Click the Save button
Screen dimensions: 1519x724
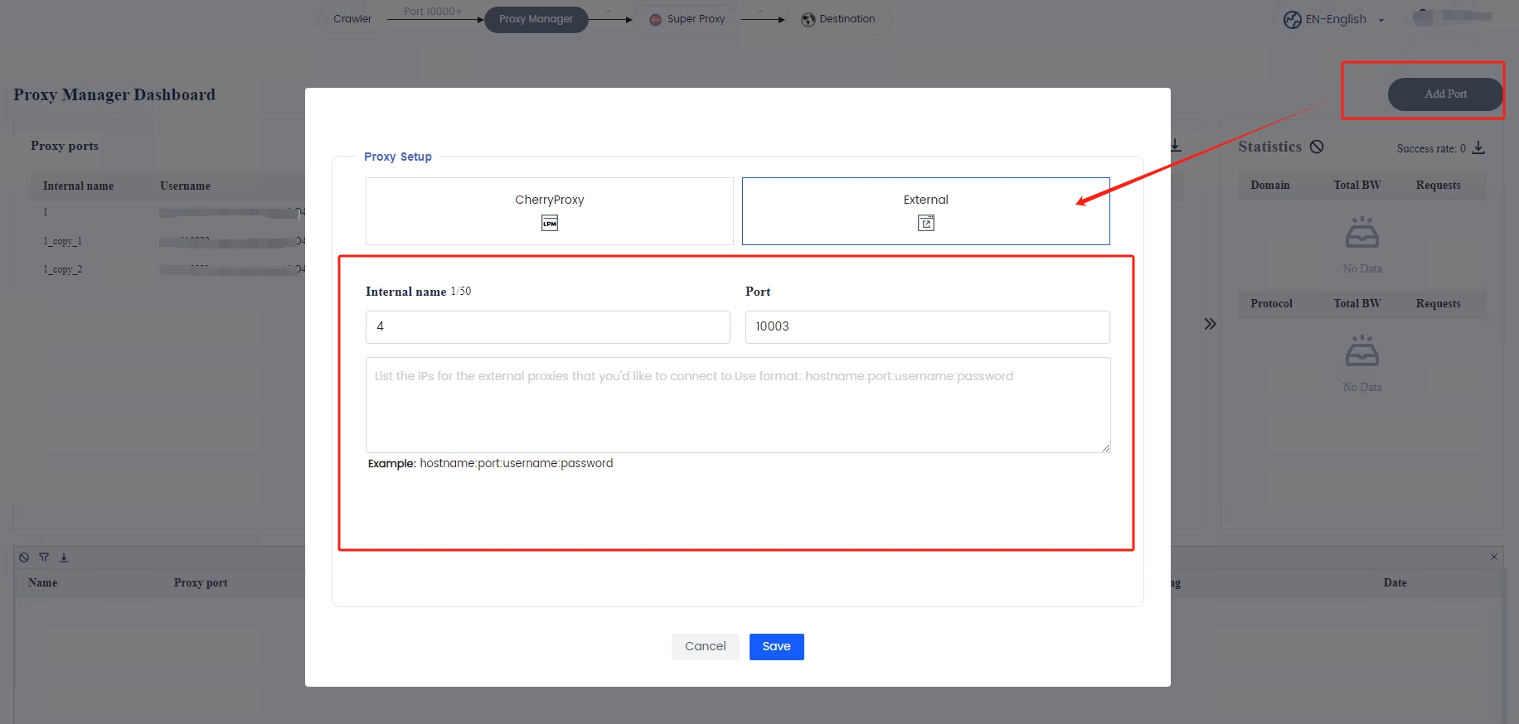click(x=776, y=646)
